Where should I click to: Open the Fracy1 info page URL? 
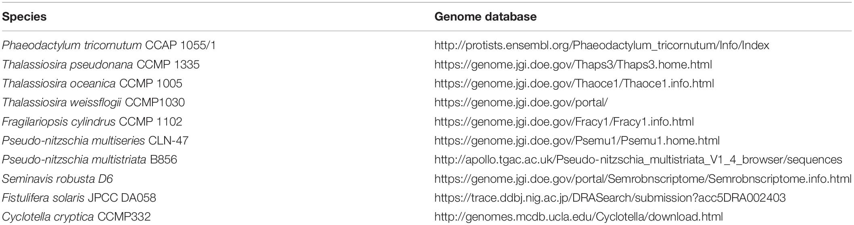point(564,122)
